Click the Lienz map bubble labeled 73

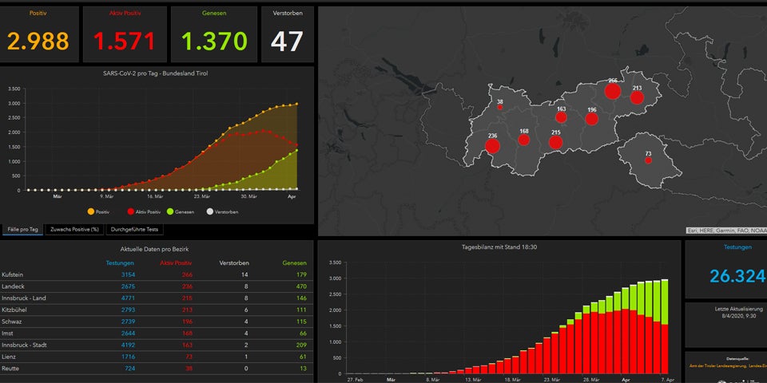pyautogui.click(x=648, y=160)
